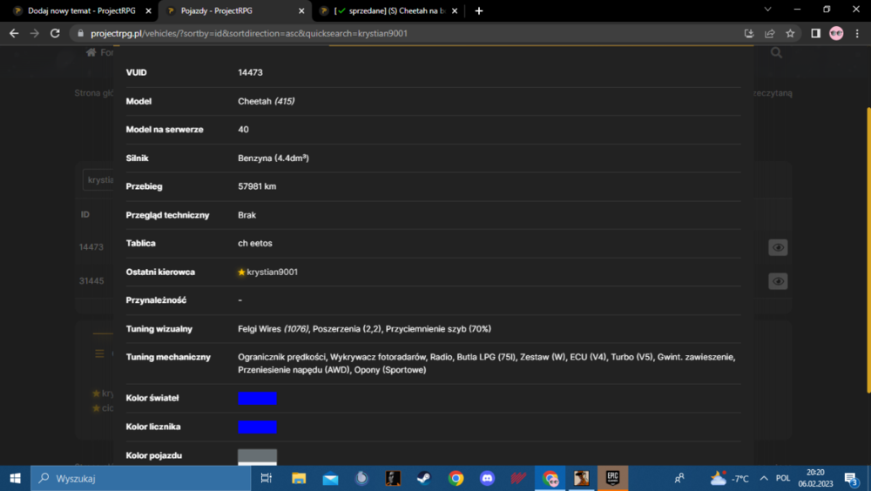Image resolution: width=871 pixels, height=491 pixels.
Task: Open Chrome profile avatar
Action: pyautogui.click(x=836, y=33)
